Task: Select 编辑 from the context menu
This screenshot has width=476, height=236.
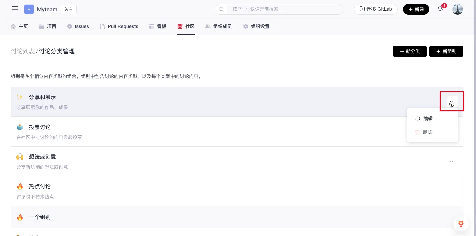Action: 428,119
